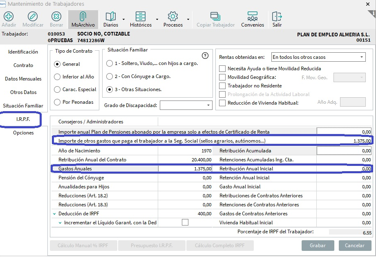The width and height of the screenshot is (376, 257).
Task: Open the Históricos archive icon
Action: point(141,16)
